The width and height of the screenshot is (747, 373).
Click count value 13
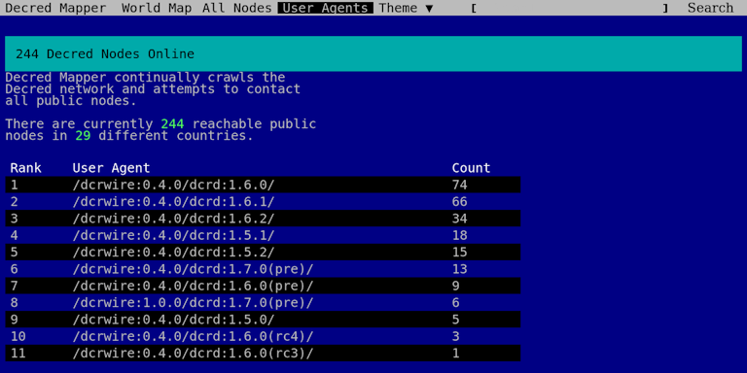click(x=460, y=269)
